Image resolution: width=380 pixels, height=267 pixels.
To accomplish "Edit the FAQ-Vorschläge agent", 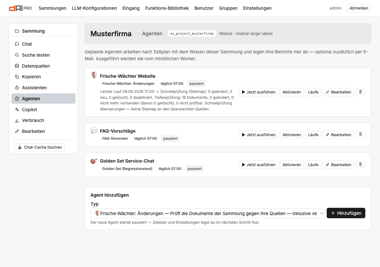I will point(338,135).
